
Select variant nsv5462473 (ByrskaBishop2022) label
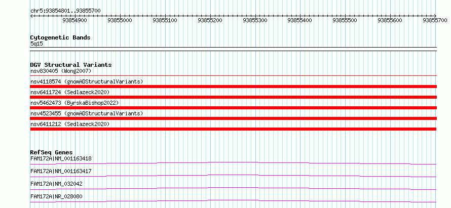(74, 103)
